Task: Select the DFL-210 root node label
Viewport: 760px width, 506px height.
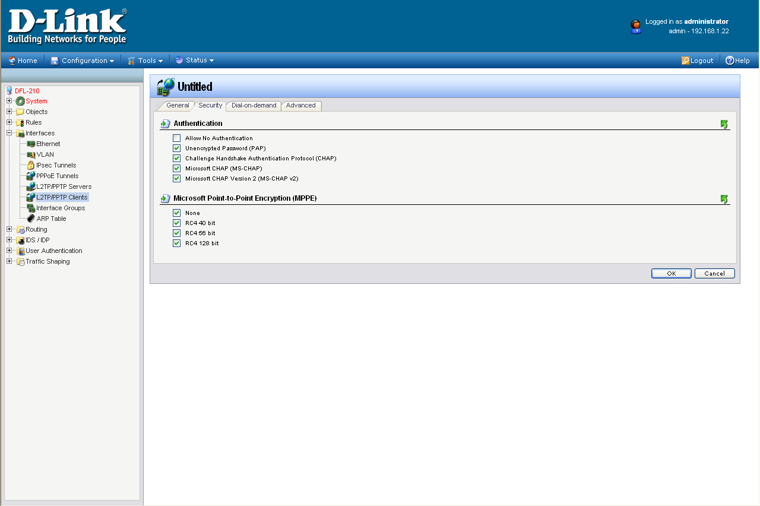Action: 27,91
